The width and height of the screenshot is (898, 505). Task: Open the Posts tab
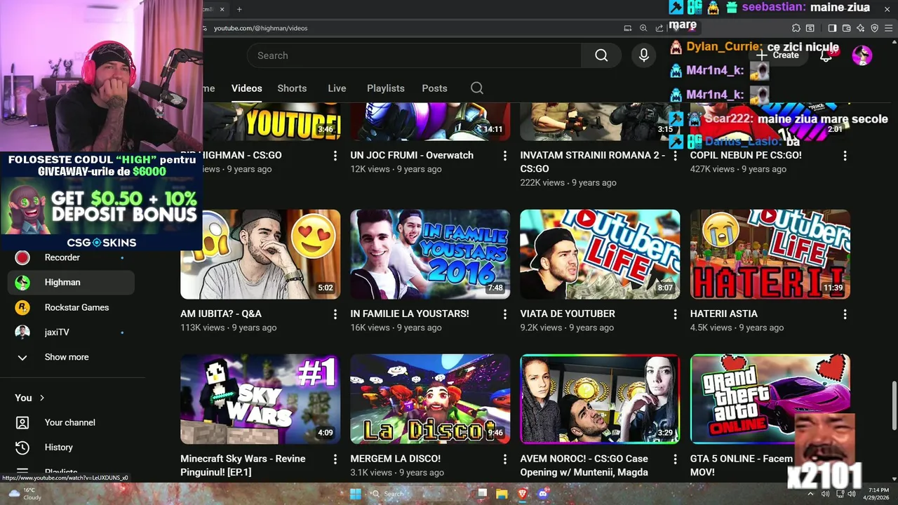434,88
